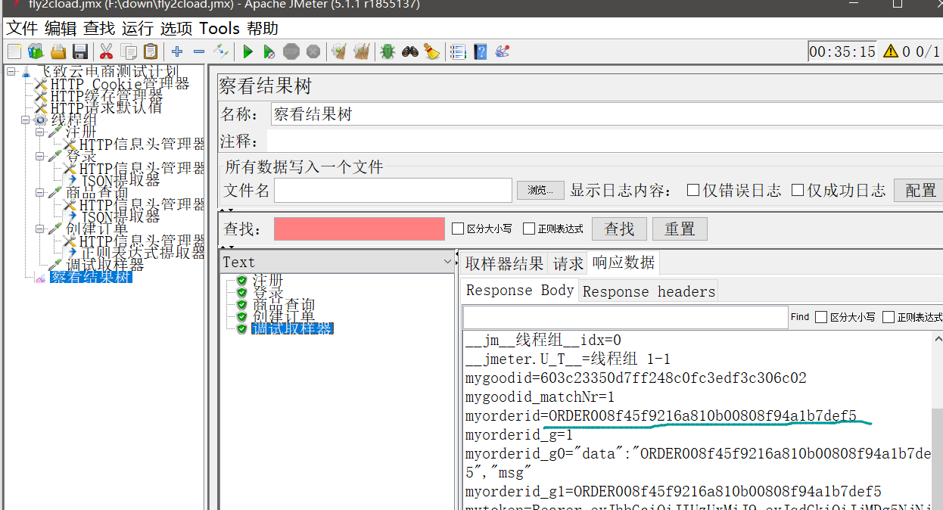Open the JMeter Help question mark icon
The image size is (943, 510).
point(480,51)
